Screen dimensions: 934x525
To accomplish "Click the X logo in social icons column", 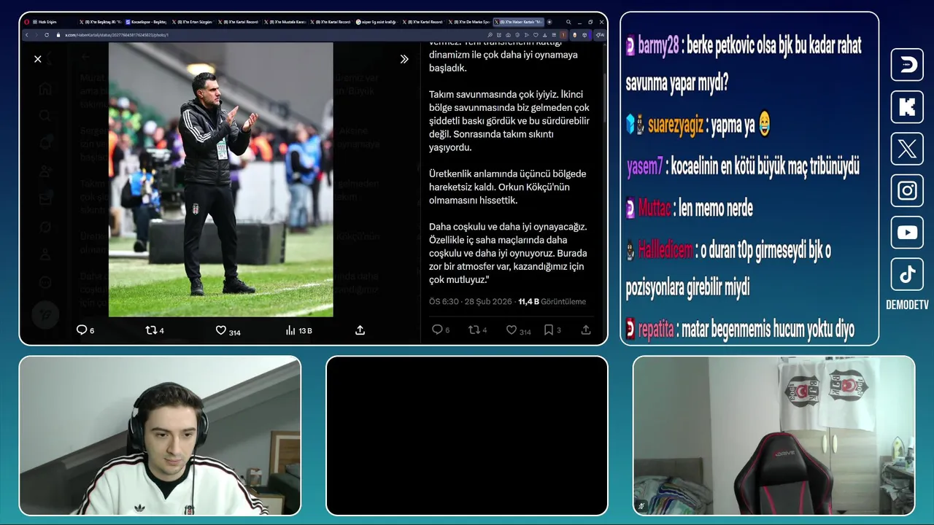I will (x=907, y=149).
